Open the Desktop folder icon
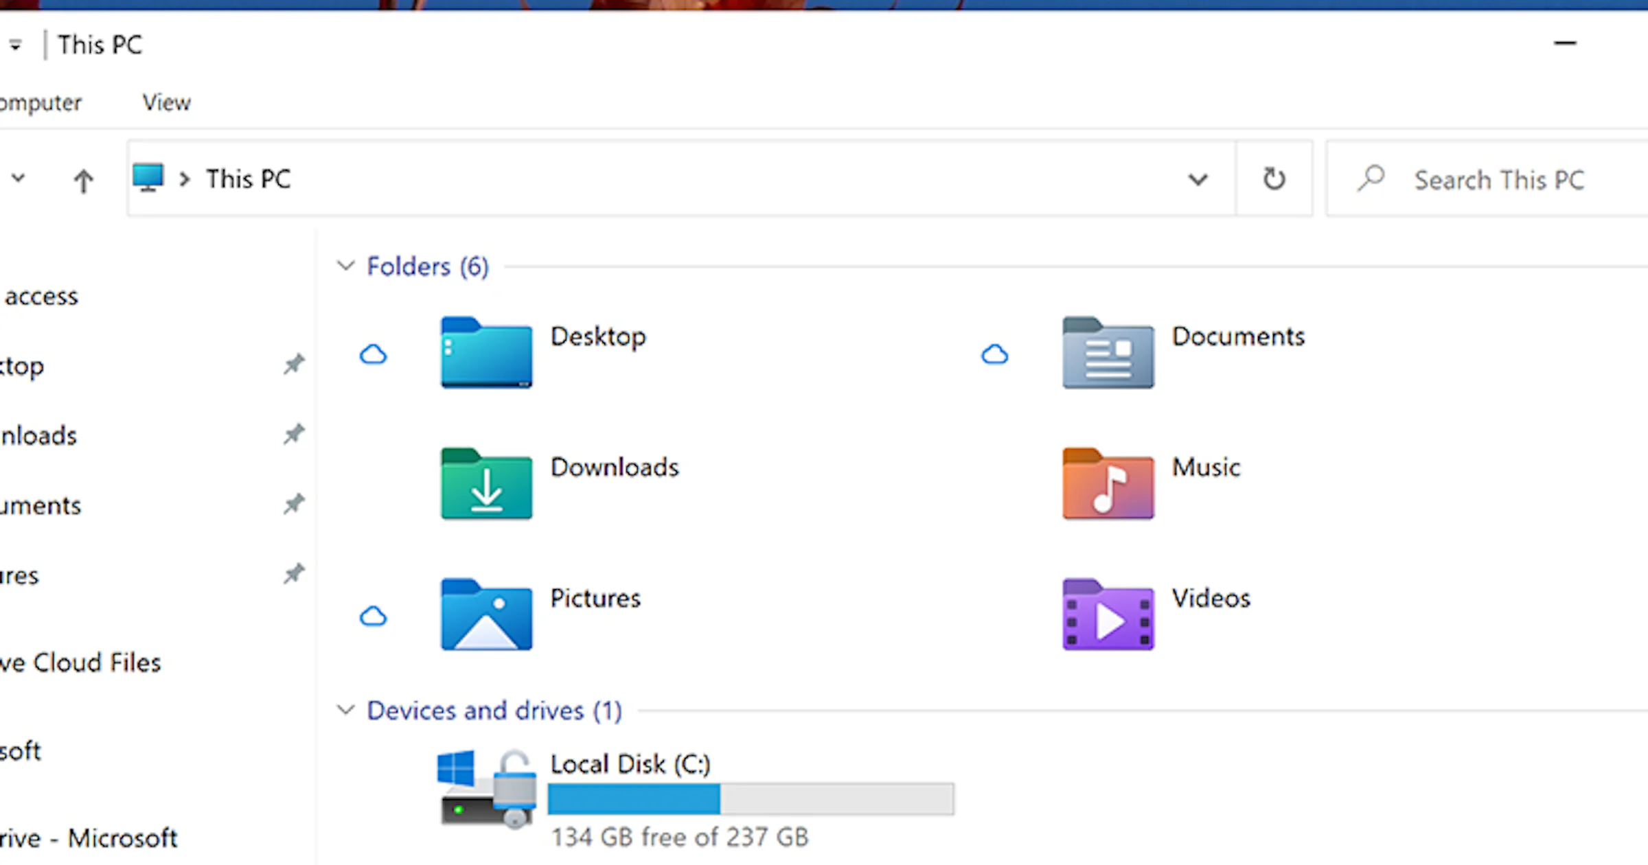The image size is (1648, 865). 486,352
